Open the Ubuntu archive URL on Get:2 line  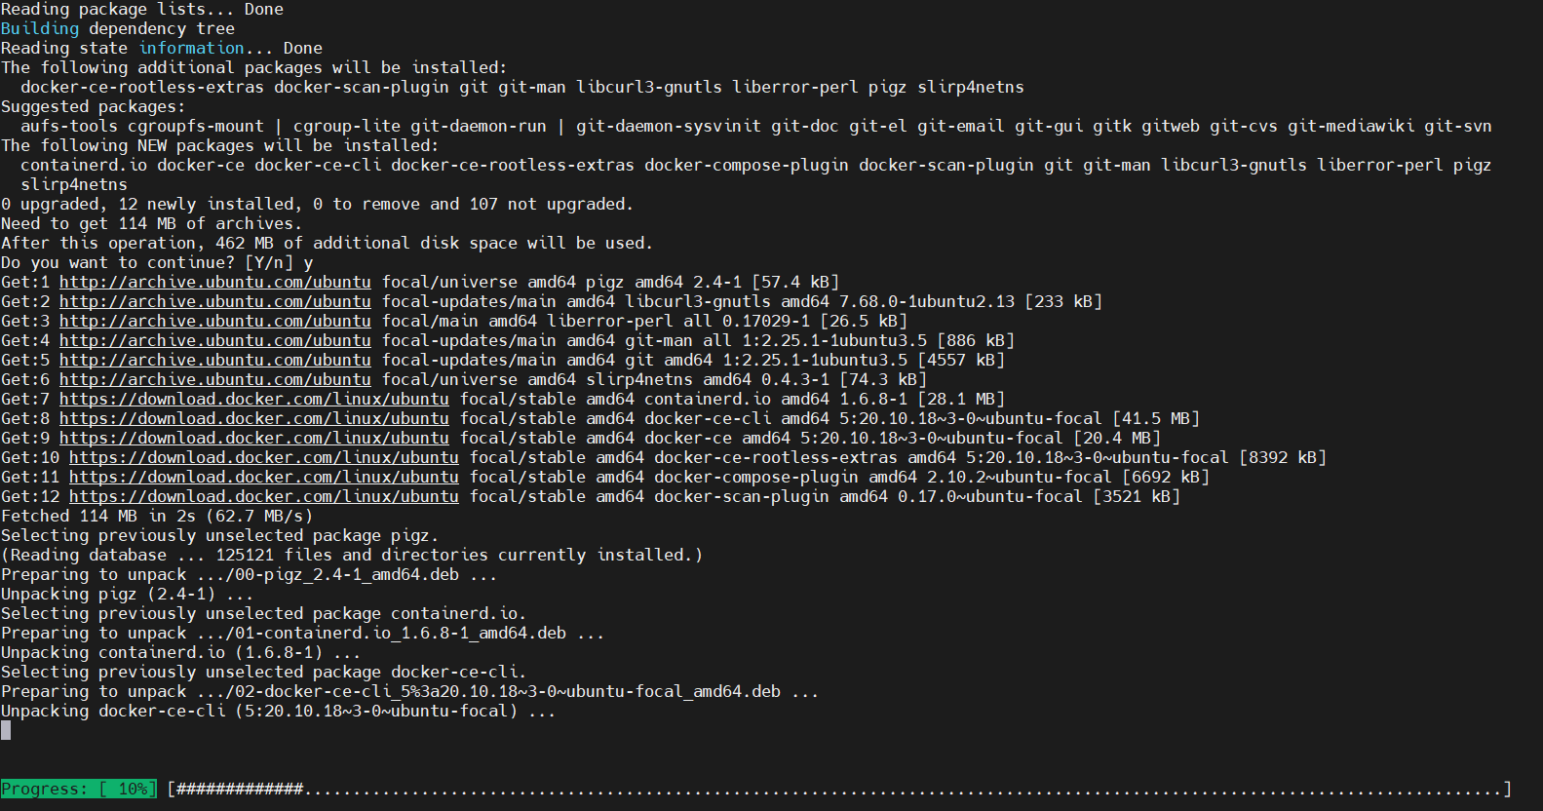click(214, 302)
